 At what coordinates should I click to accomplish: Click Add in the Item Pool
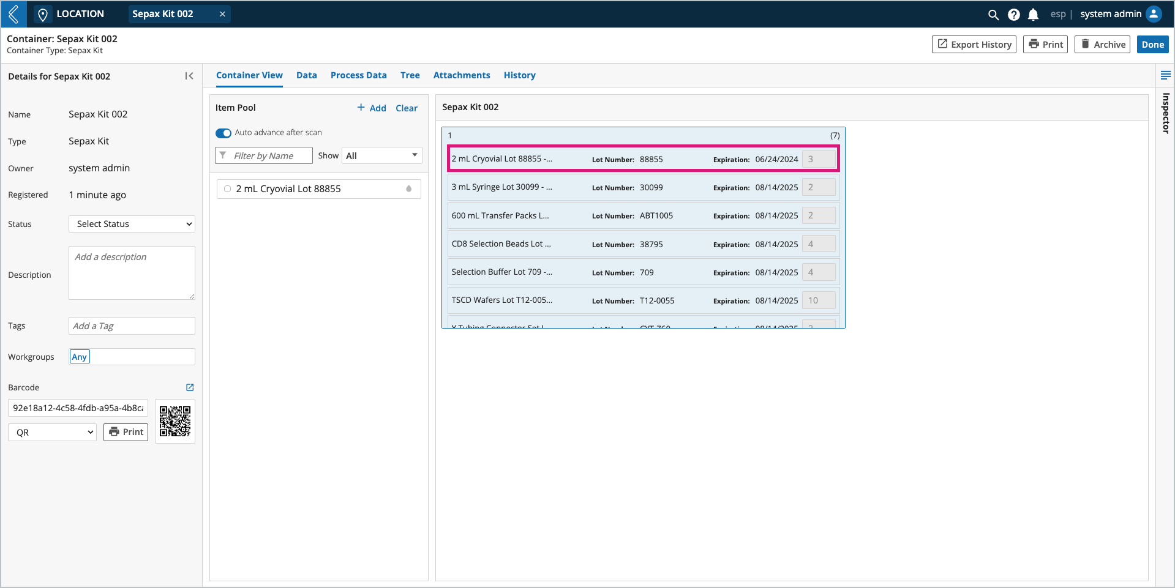(x=372, y=108)
